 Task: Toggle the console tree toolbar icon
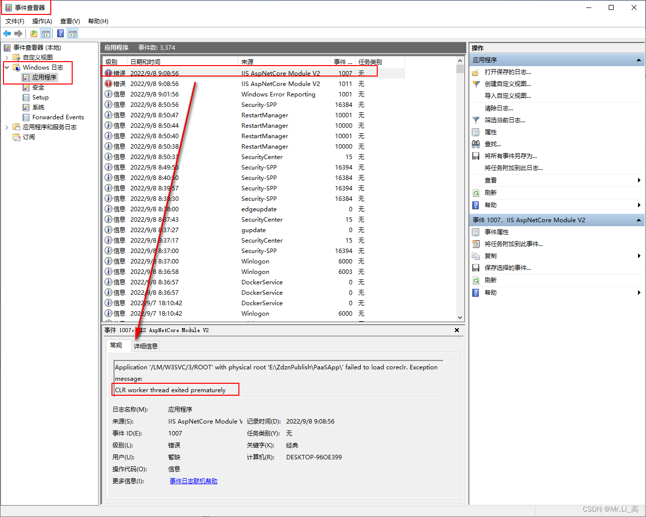(46, 33)
